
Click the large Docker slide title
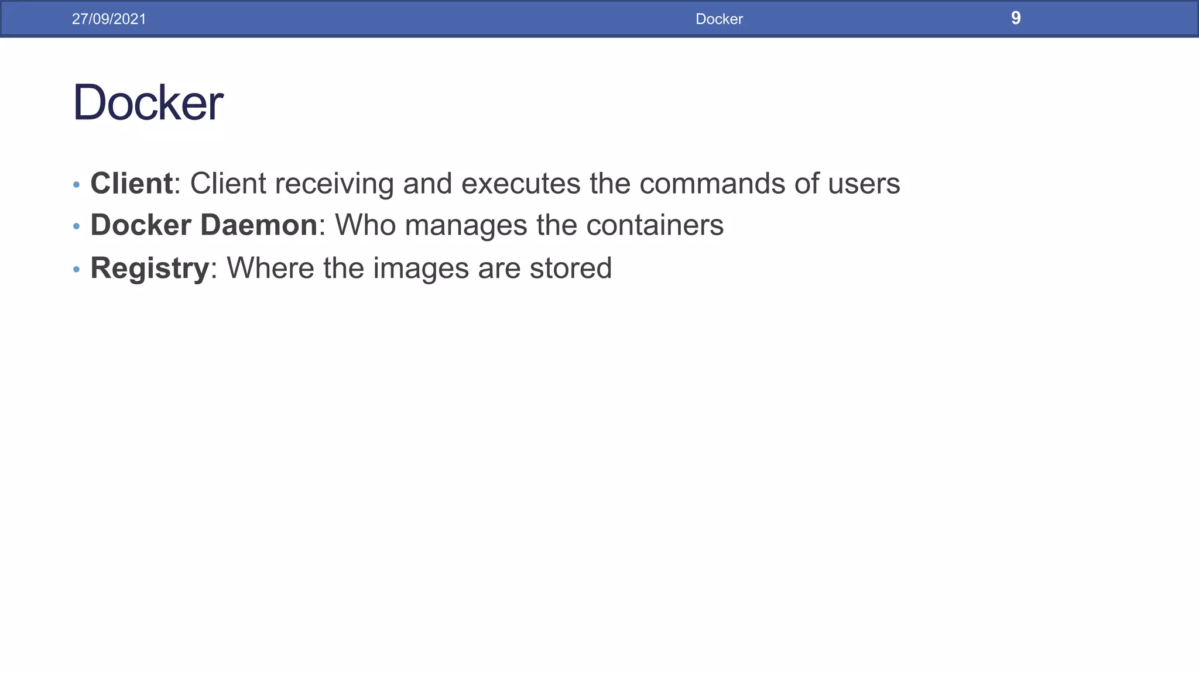(x=148, y=103)
